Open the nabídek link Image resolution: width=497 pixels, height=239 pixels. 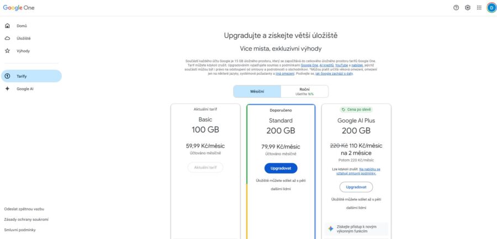click(x=357, y=65)
